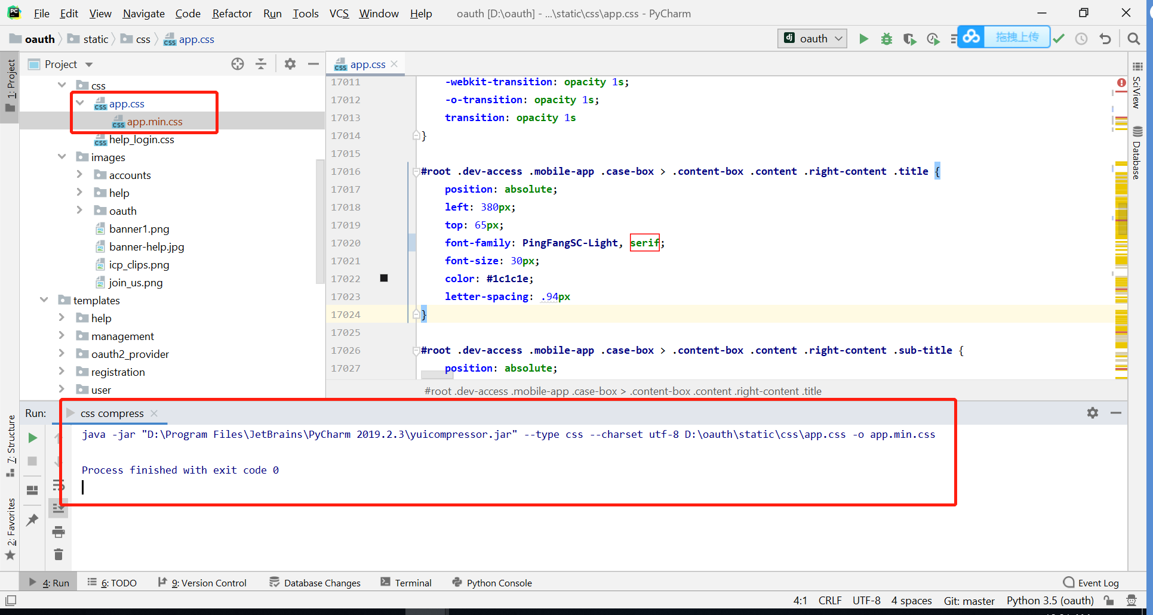Expand the images help folder
1153x615 pixels.
pos(79,193)
